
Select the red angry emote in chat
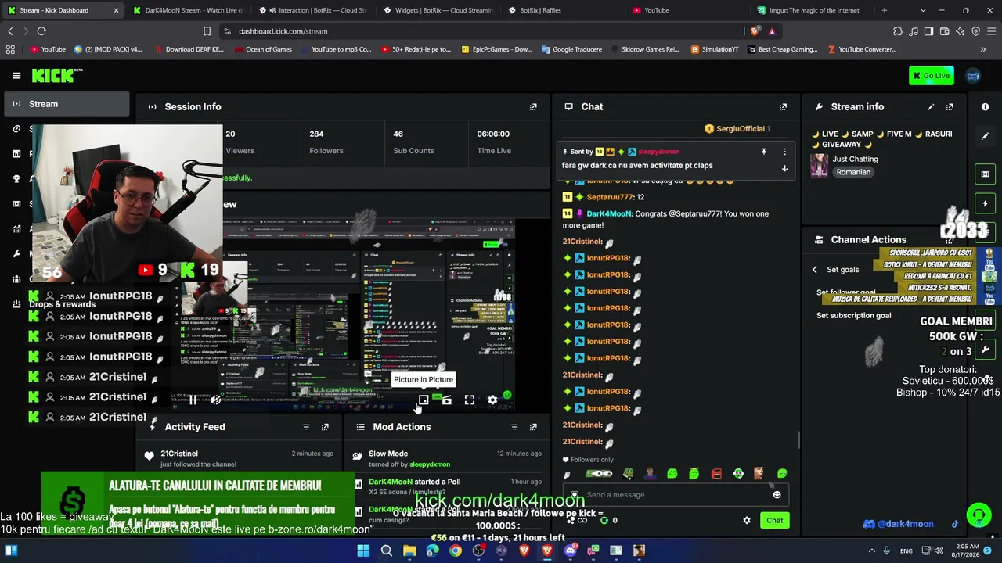tap(716, 473)
